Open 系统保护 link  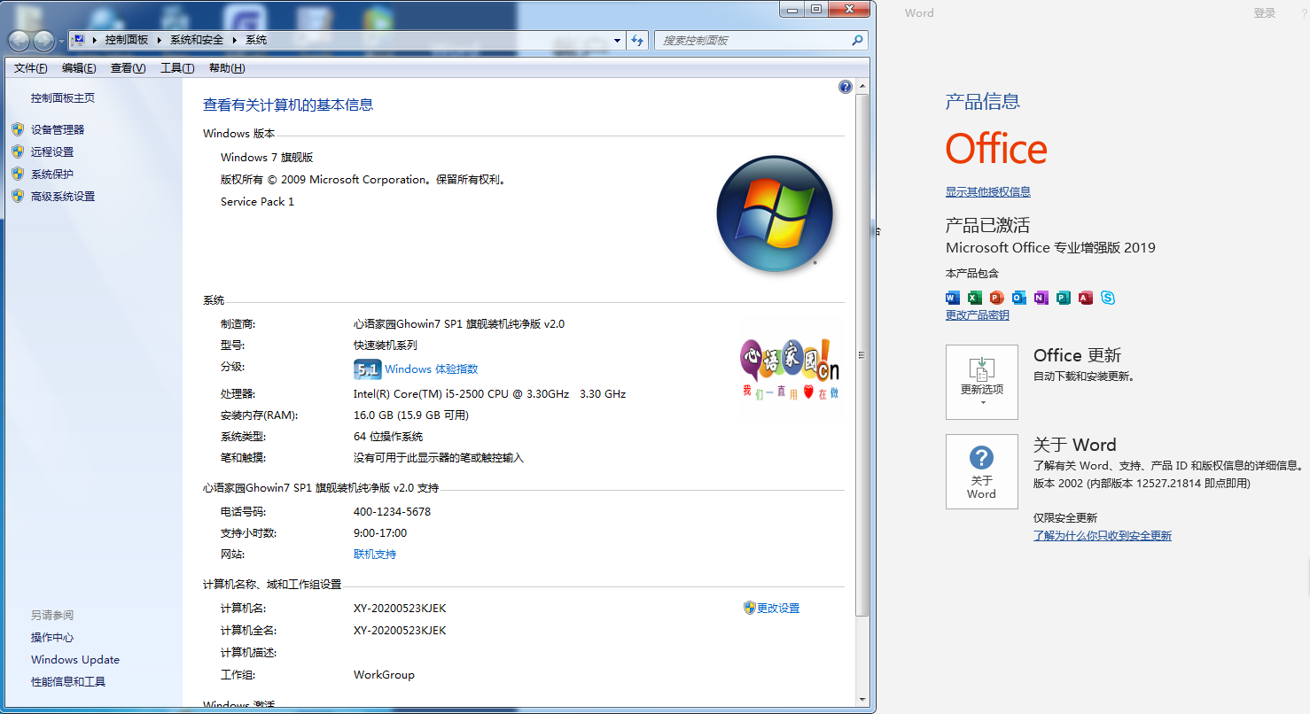52,174
